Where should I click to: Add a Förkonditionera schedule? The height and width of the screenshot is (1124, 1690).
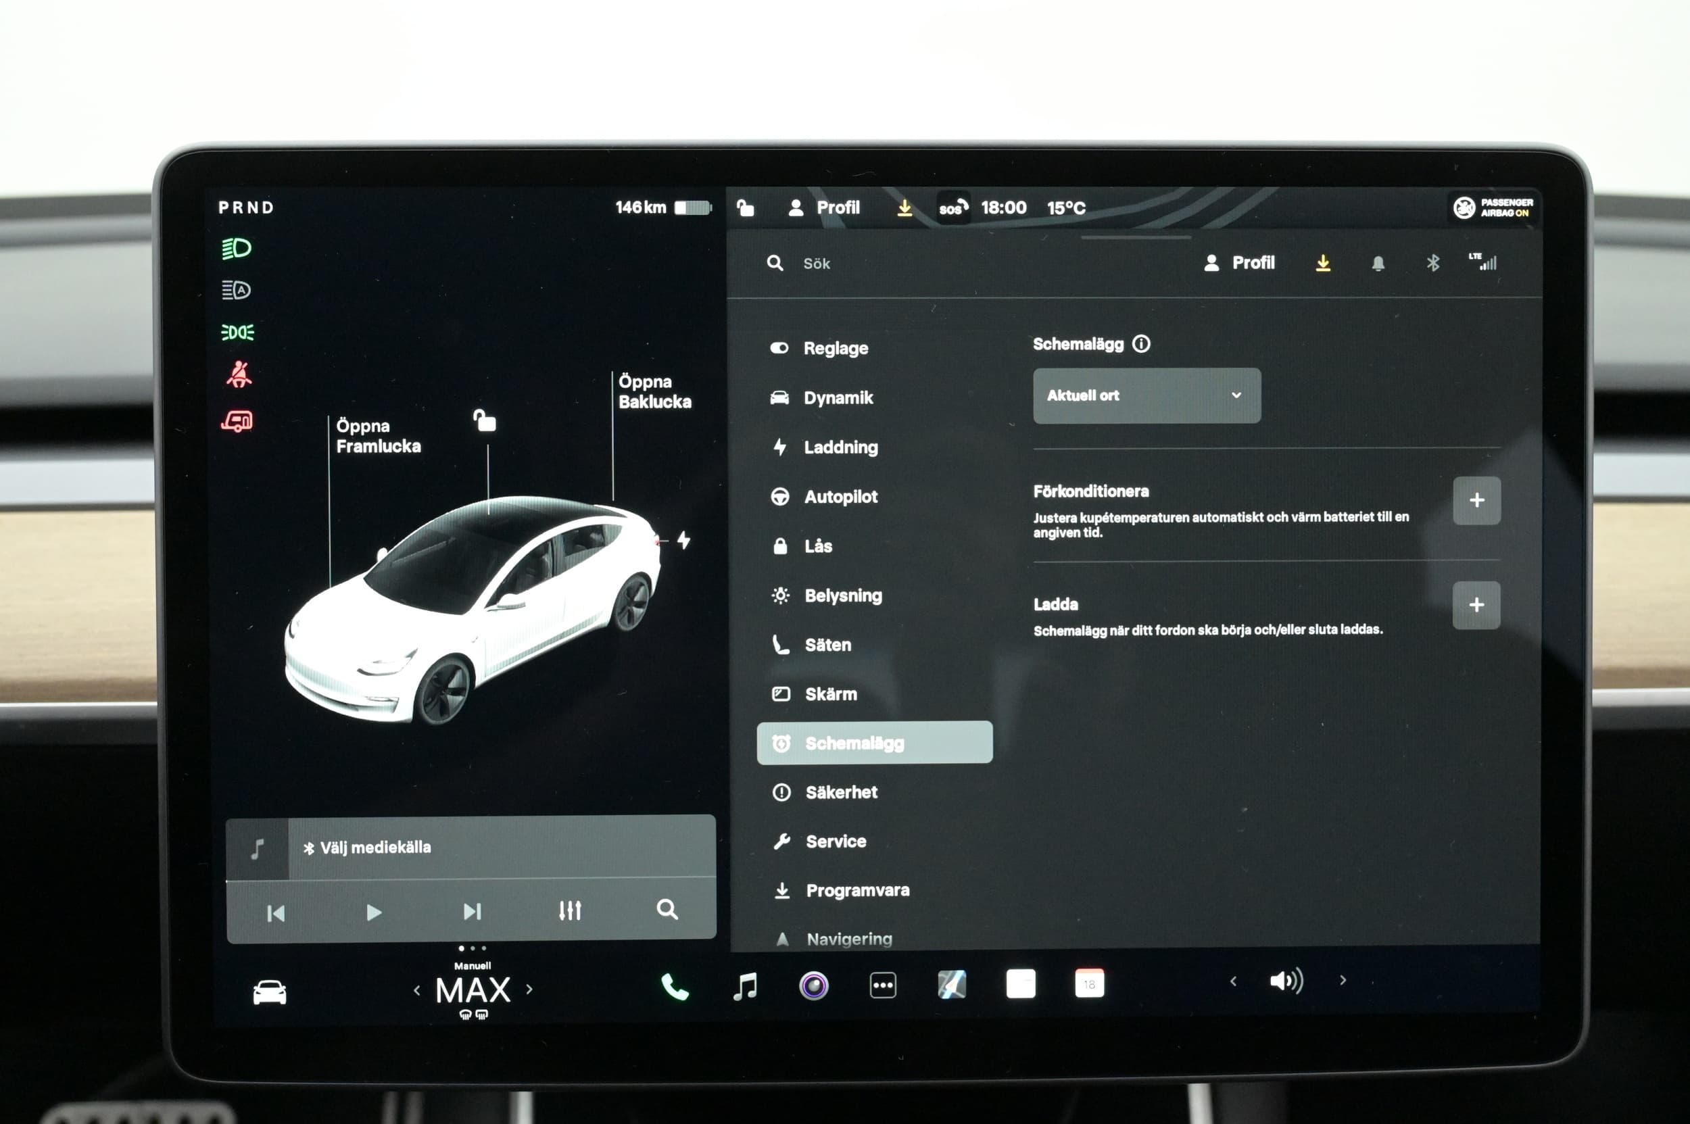pyautogui.click(x=1476, y=500)
